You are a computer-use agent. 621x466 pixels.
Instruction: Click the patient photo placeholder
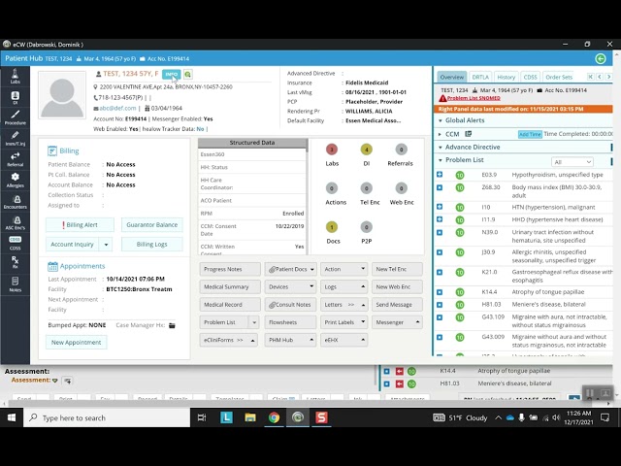click(x=62, y=95)
